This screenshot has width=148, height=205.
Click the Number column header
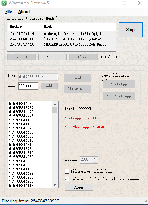(x=24, y=27)
